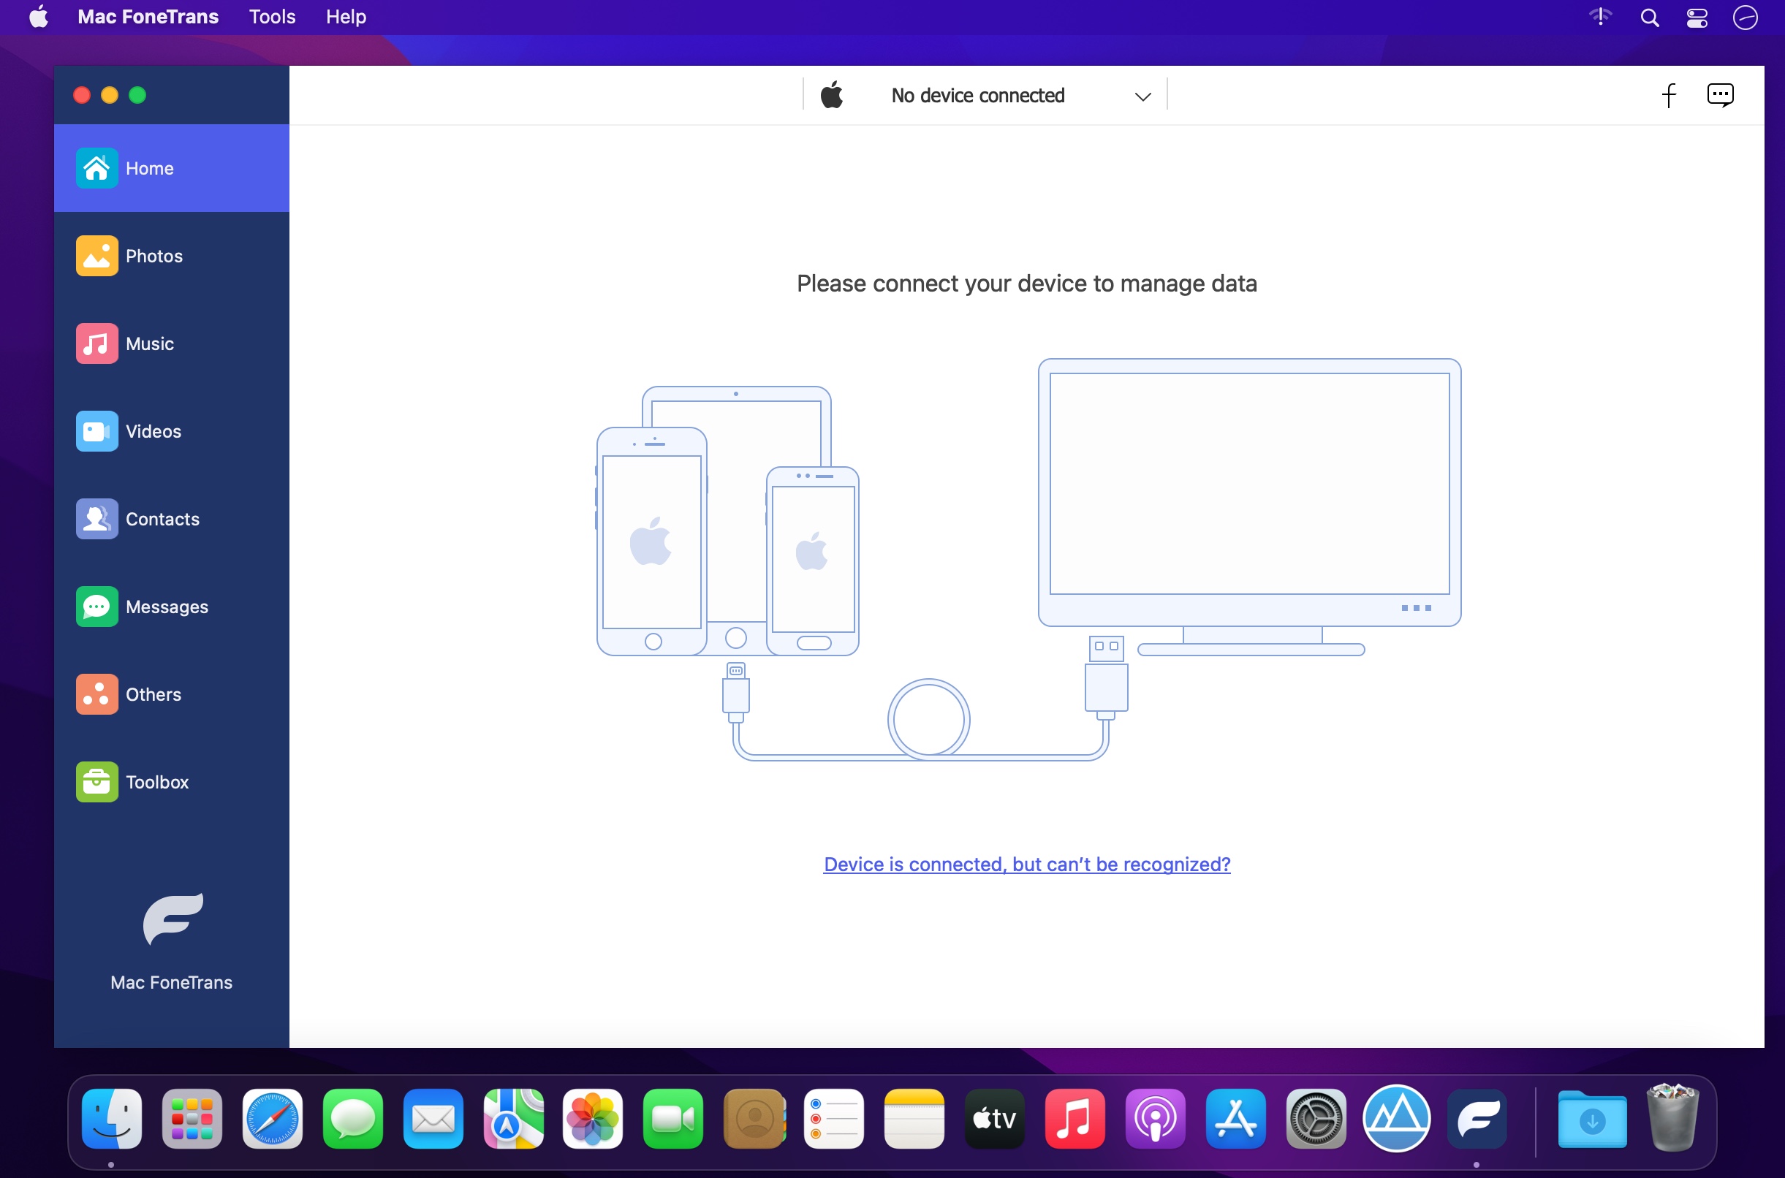Go to the Music section
This screenshot has width=1785, height=1178.
(171, 343)
